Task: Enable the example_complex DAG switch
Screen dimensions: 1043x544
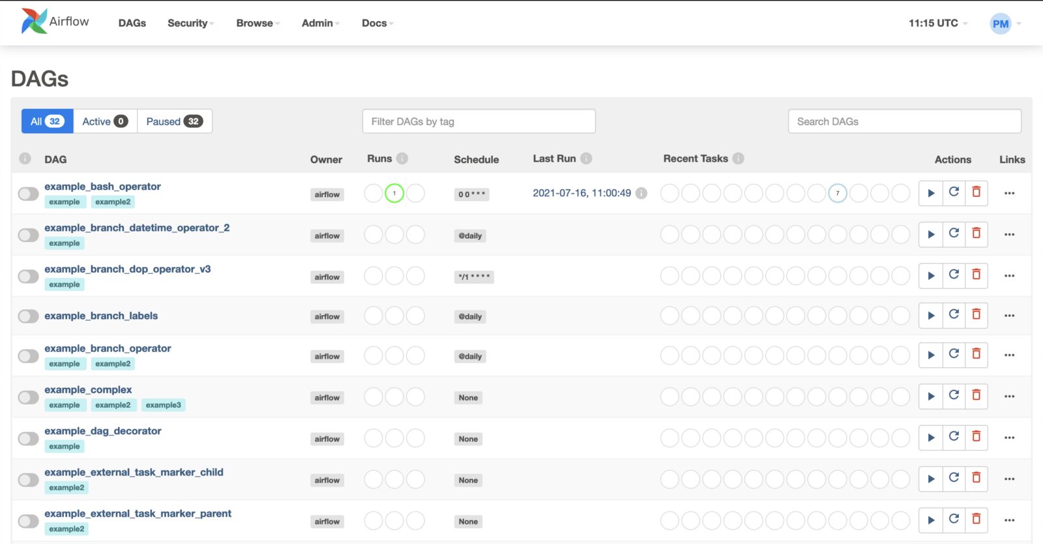Action: click(x=29, y=397)
